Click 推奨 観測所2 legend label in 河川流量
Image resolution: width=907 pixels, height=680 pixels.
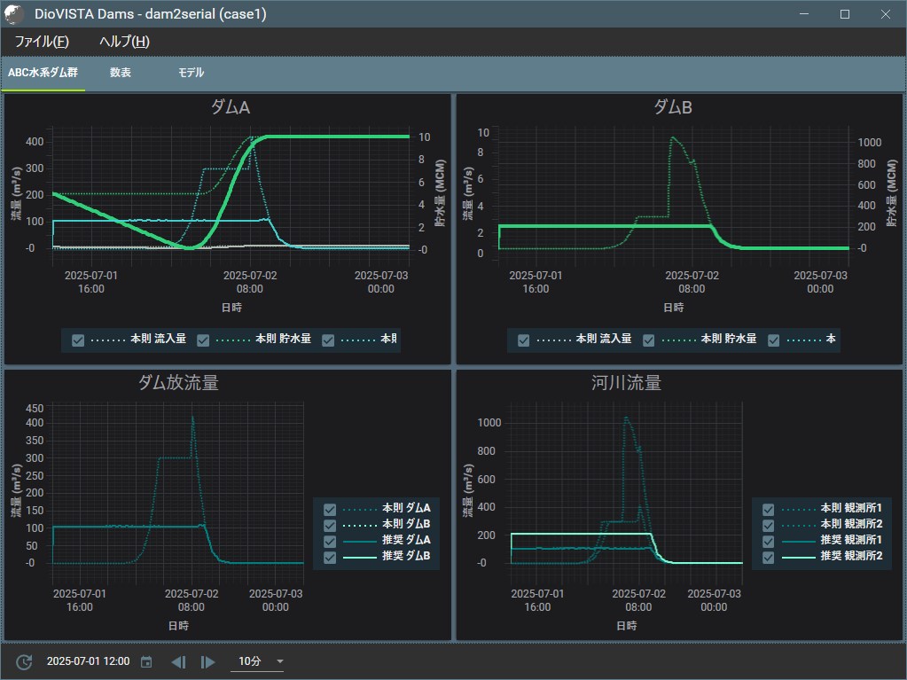click(851, 556)
